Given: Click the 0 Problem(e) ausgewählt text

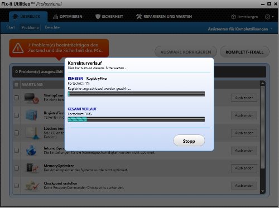Looking at the screenshot, I should pos(39,72).
